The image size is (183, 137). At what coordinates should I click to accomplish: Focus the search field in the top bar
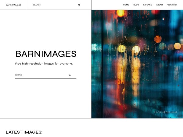[x=53, y=5]
